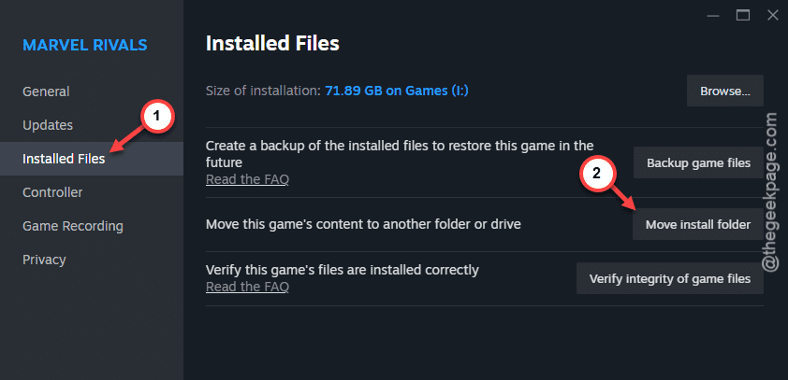Click the numbered badge 1 annotation
Screen dimensions: 788x380
tap(155, 117)
